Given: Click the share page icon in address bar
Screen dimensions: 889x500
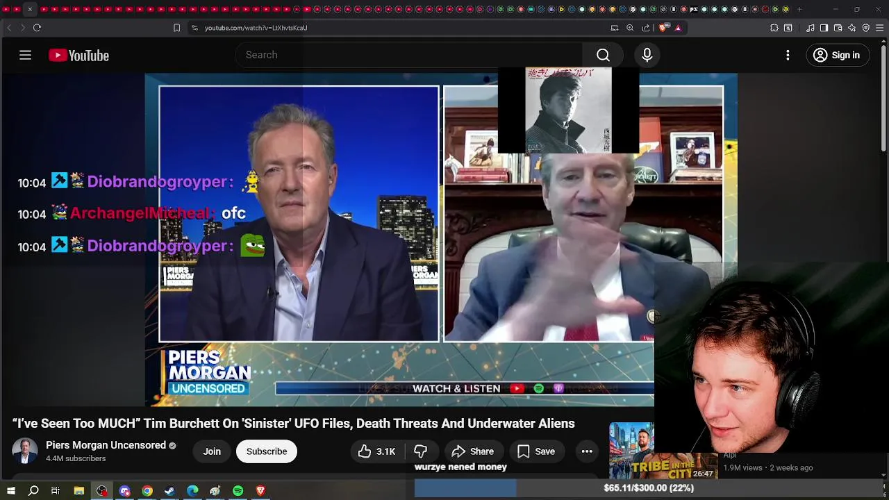Looking at the screenshot, I should (646, 28).
